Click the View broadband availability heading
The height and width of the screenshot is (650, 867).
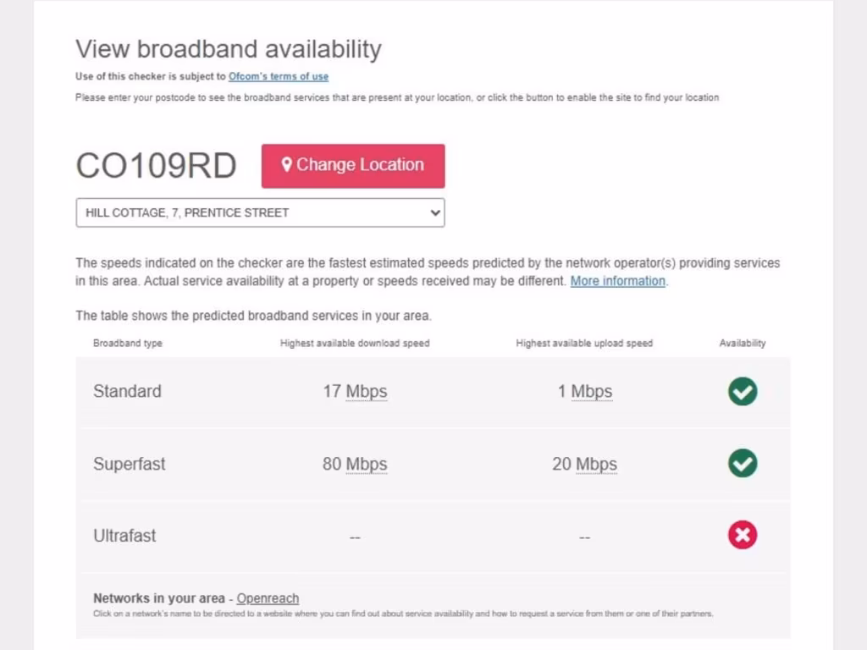coord(229,49)
